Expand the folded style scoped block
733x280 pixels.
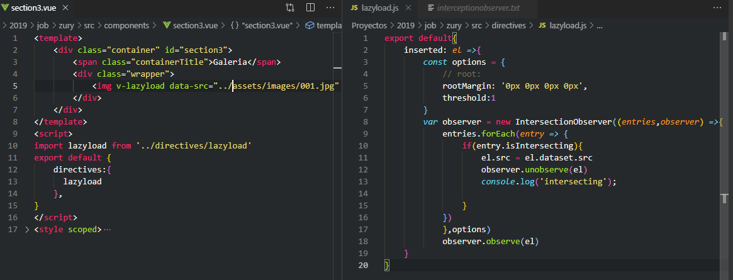pyautogui.click(x=26, y=230)
